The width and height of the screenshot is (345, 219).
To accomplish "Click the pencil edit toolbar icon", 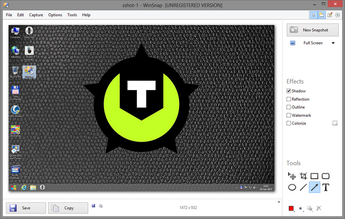I will pyautogui.click(x=329, y=15).
